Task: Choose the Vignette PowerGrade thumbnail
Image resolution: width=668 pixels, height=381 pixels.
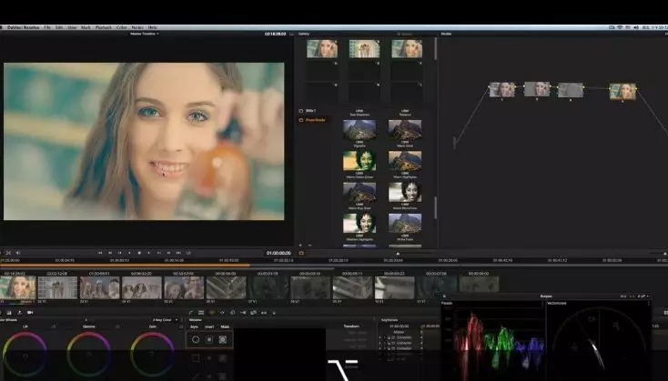Action: click(359, 130)
